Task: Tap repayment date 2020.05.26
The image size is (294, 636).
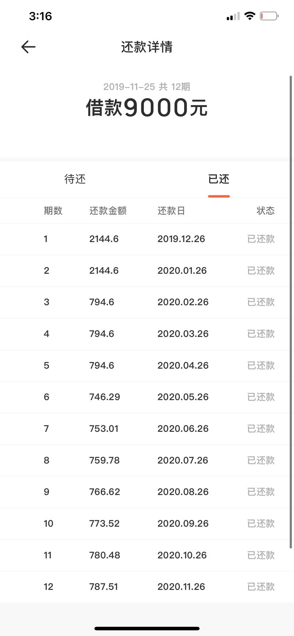Action: click(183, 397)
